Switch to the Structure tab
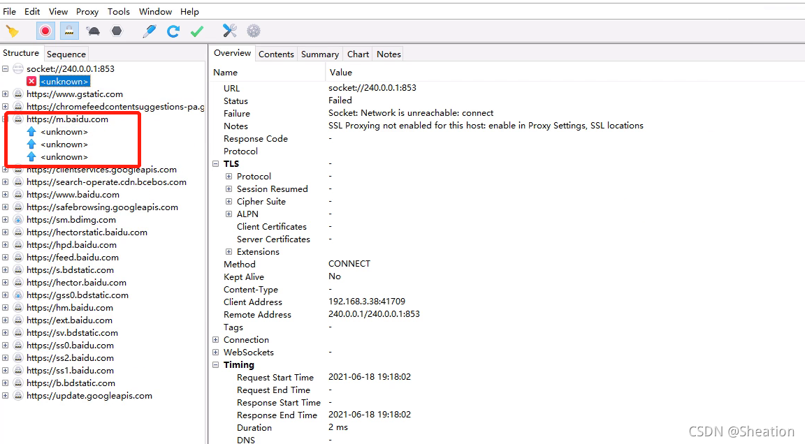The image size is (805, 444). tap(21, 53)
